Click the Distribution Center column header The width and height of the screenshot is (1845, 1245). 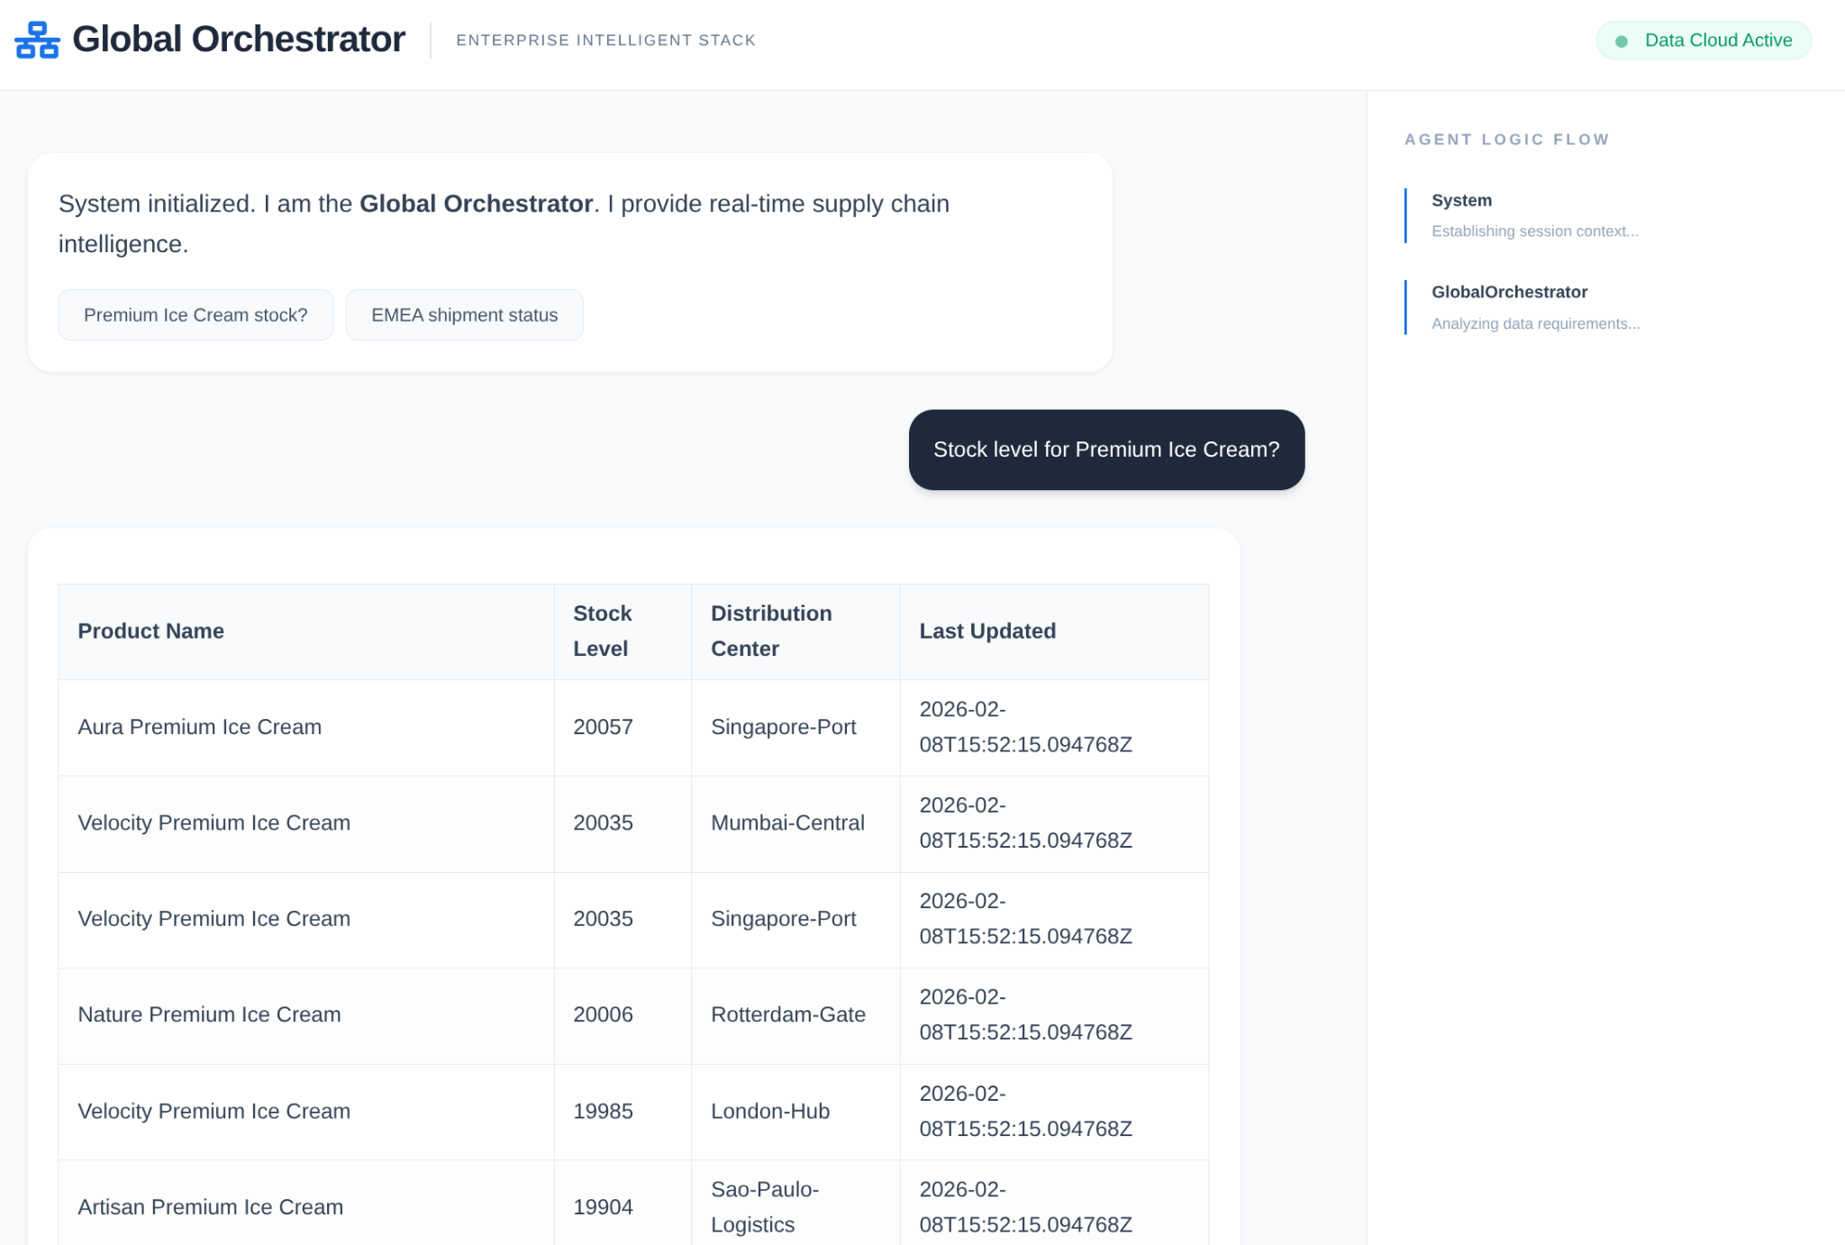pyautogui.click(x=771, y=632)
